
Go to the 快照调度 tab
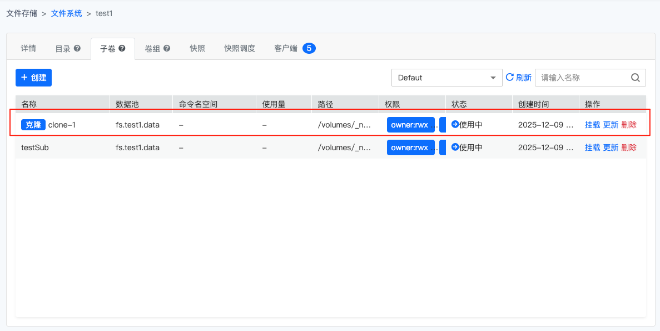click(x=240, y=48)
